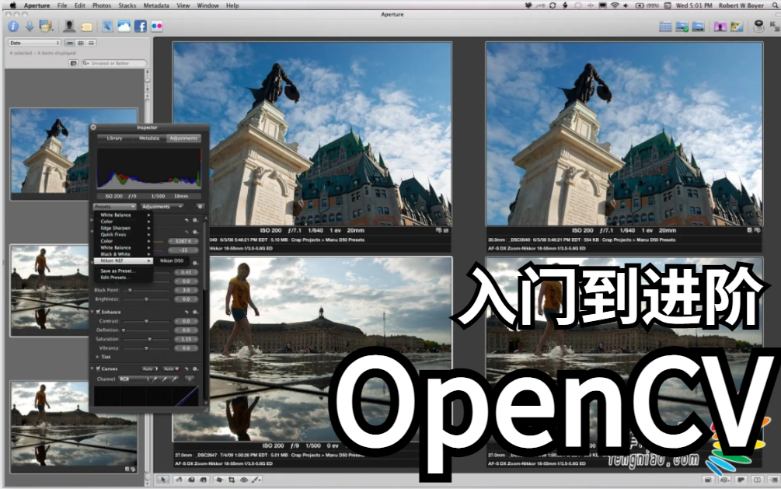Open the Stacks menu
Image resolution: width=781 pixels, height=489 pixels.
(x=126, y=5)
